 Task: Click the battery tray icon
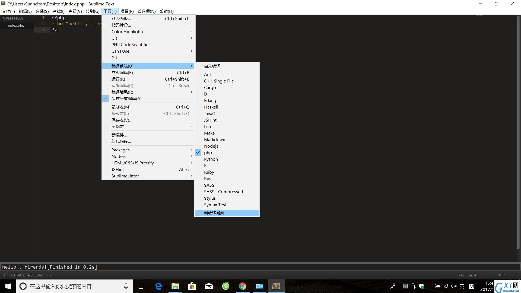437,286
